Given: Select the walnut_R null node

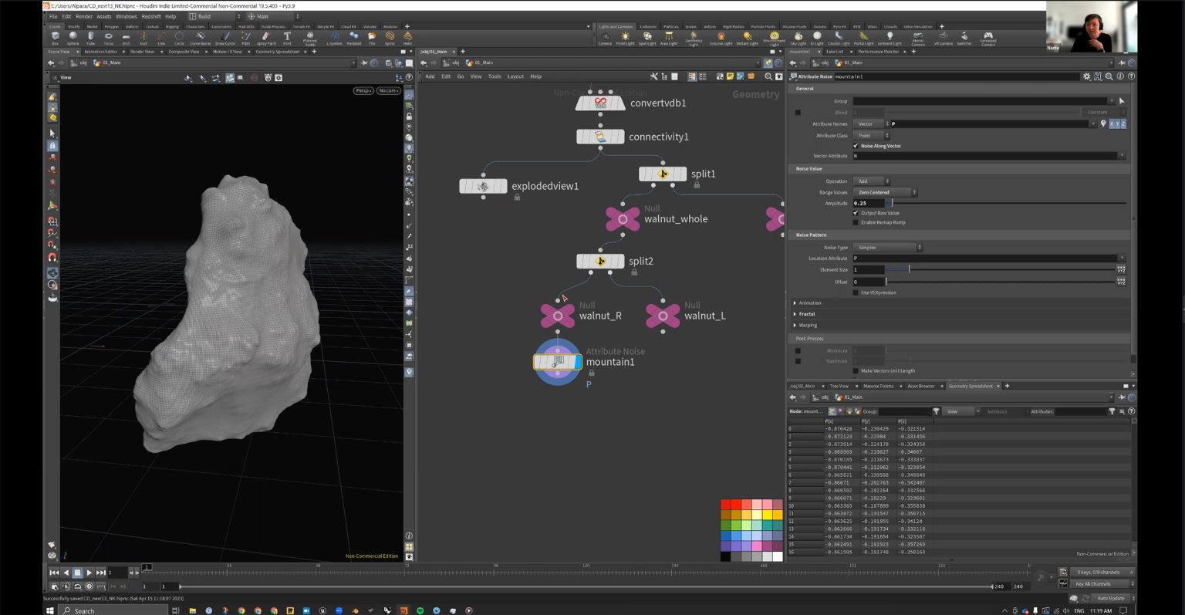Looking at the screenshot, I should 558,315.
